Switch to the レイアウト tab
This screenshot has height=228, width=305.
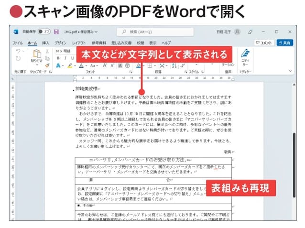click(x=79, y=43)
